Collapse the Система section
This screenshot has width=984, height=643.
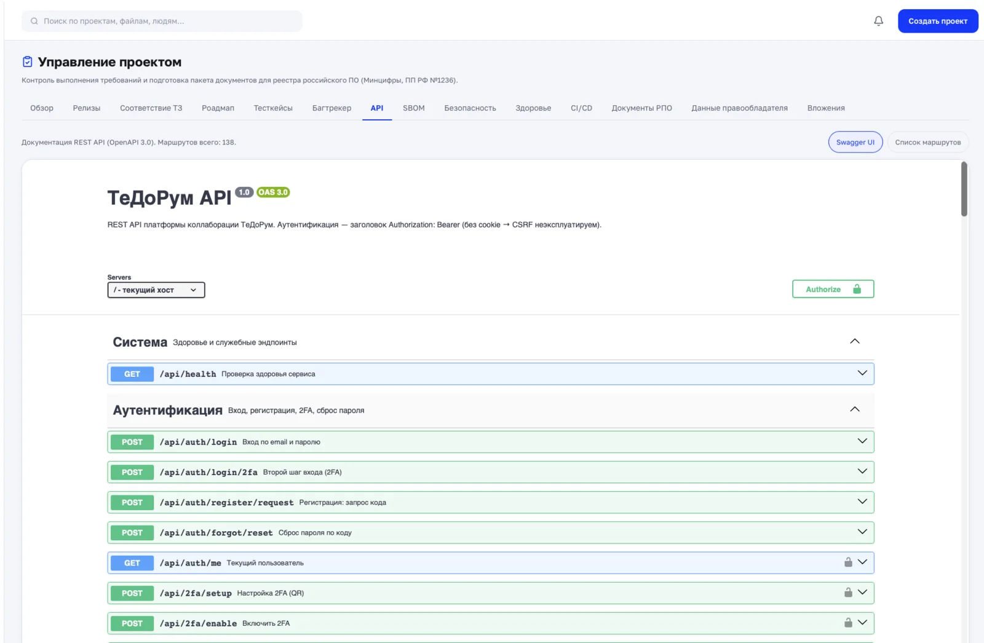pos(855,342)
